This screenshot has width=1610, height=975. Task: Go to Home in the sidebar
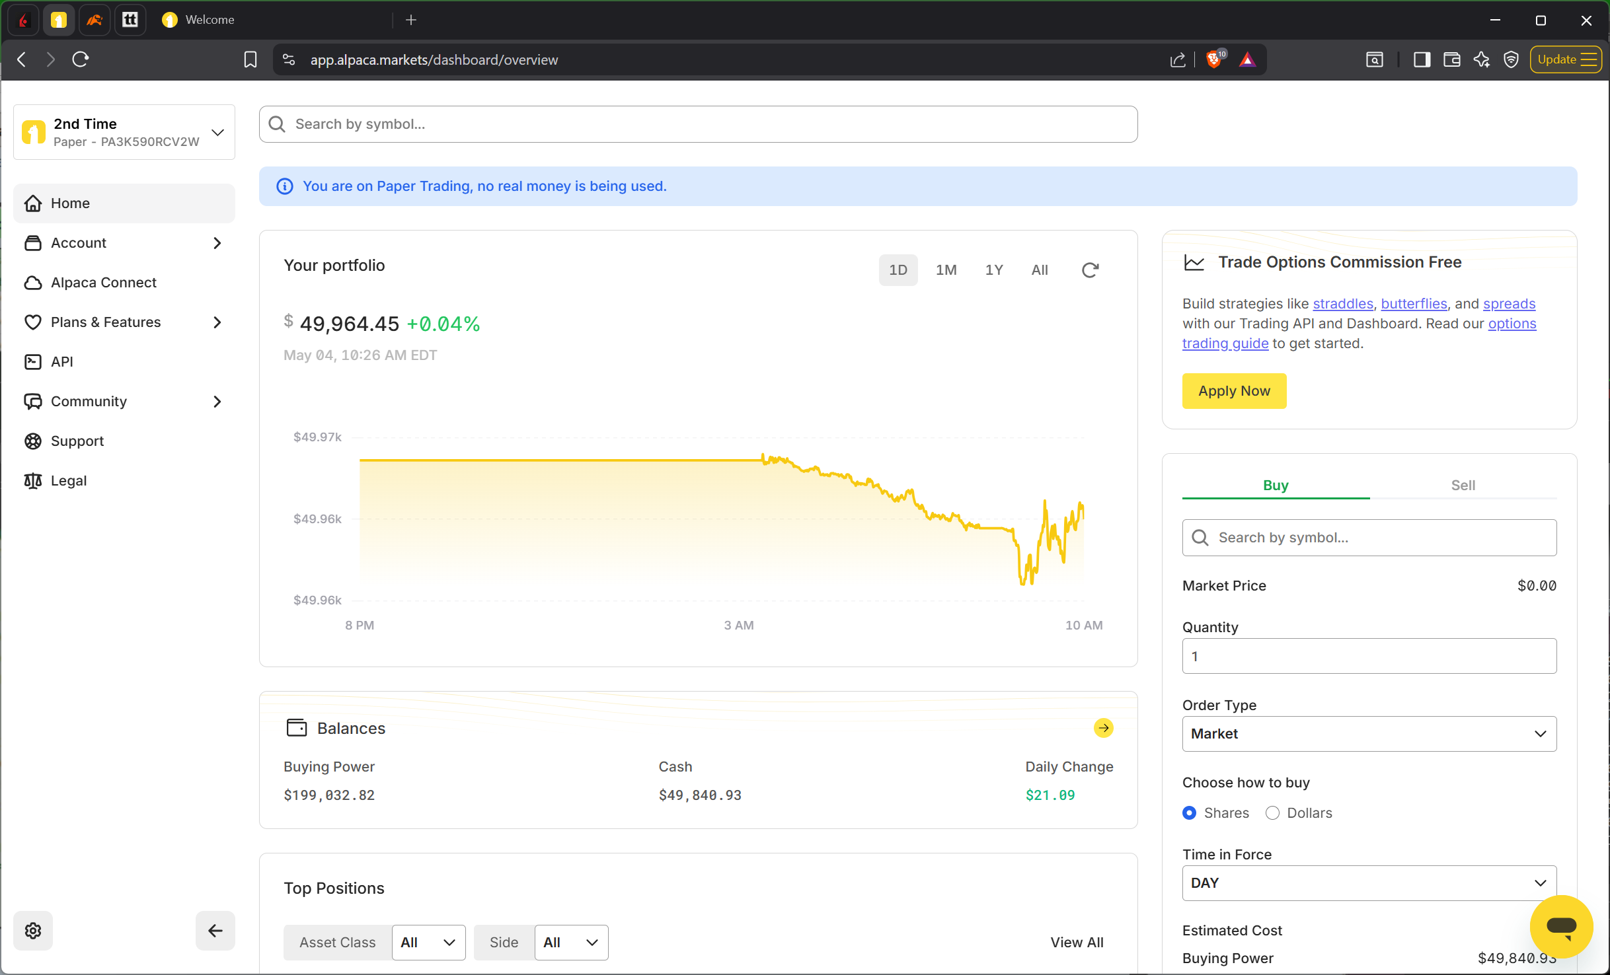coord(124,203)
